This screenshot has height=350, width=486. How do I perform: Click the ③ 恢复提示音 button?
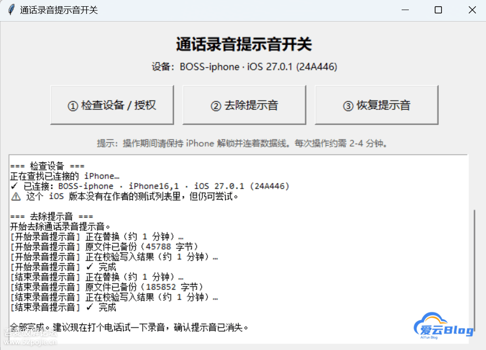377,105
